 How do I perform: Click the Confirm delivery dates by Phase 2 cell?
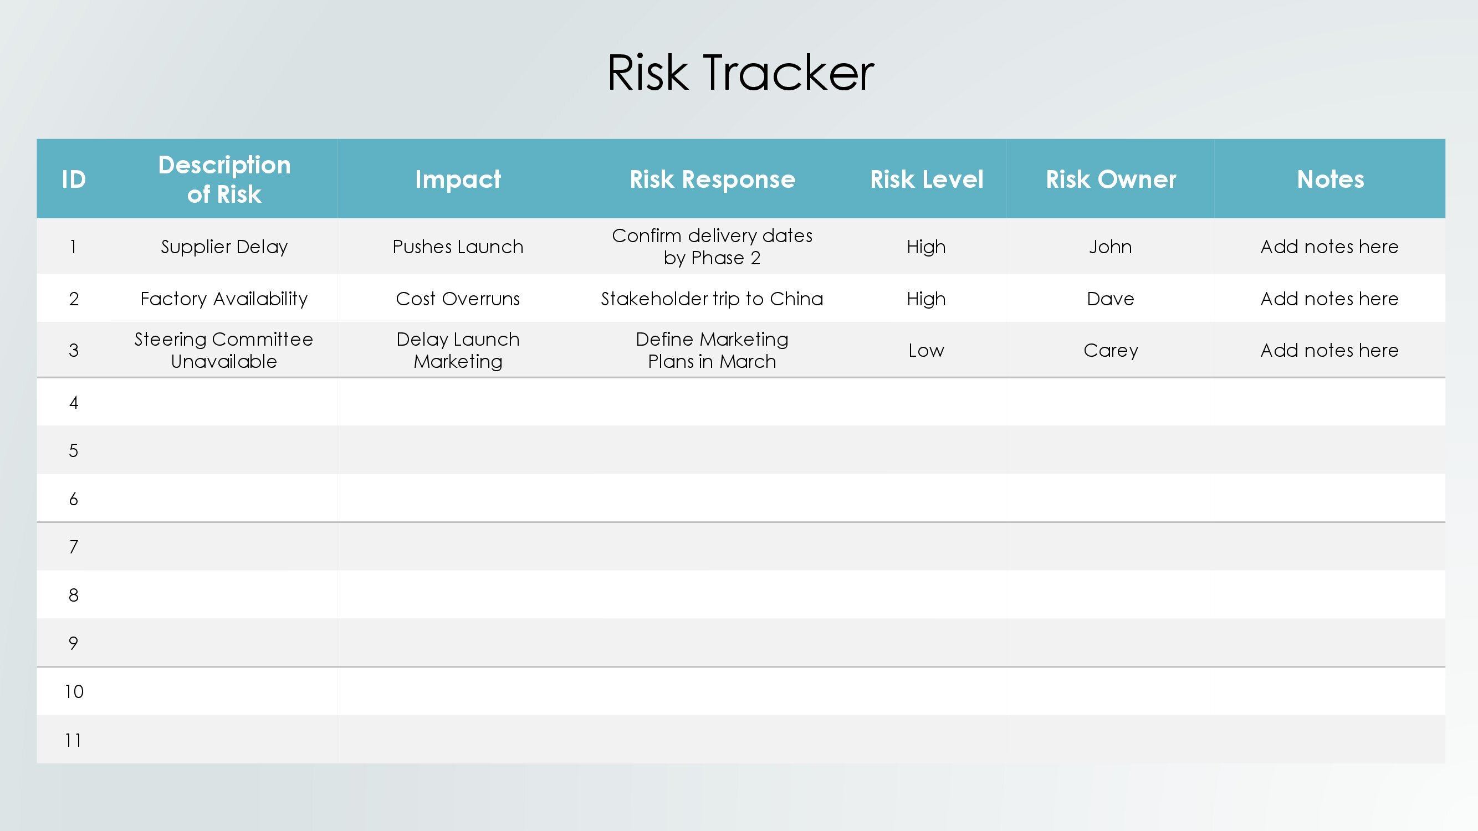coord(712,247)
